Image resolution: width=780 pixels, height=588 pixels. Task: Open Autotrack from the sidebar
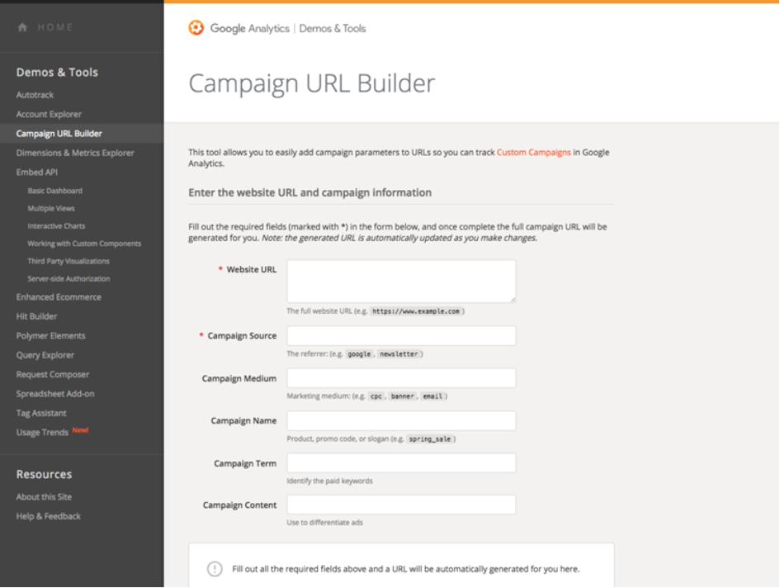[x=35, y=95]
